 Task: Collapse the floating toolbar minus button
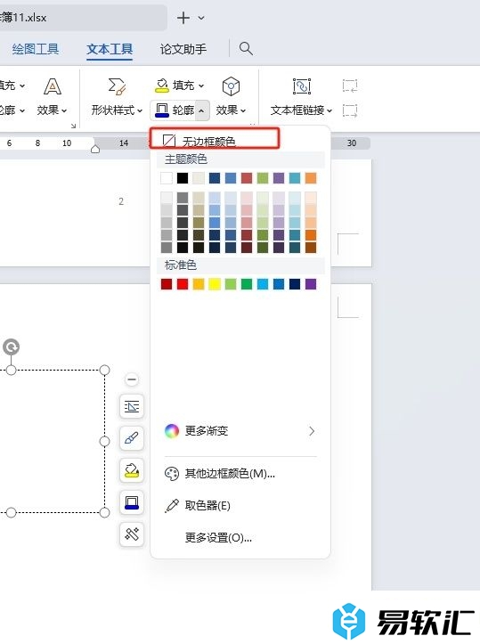pyautogui.click(x=132, y=379)
